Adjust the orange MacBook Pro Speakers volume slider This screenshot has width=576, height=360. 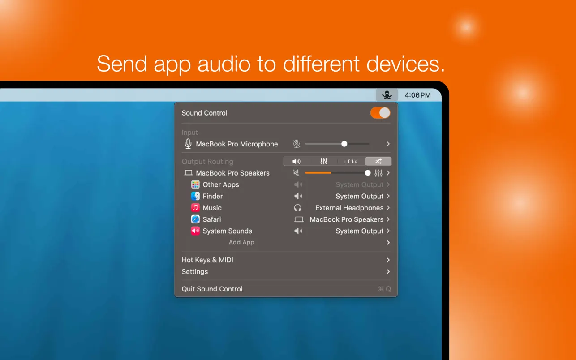click(x=338, y=173)
